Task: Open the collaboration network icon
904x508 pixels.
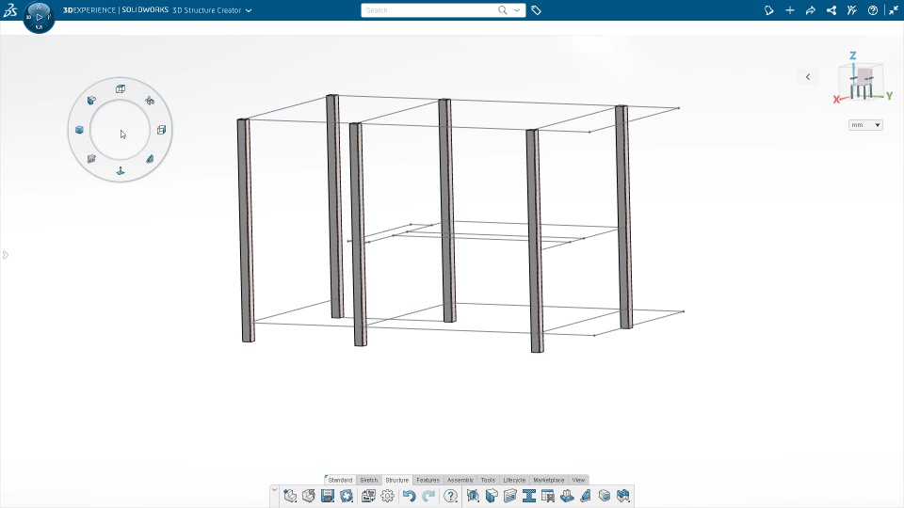Action: [x=831, y=10]
